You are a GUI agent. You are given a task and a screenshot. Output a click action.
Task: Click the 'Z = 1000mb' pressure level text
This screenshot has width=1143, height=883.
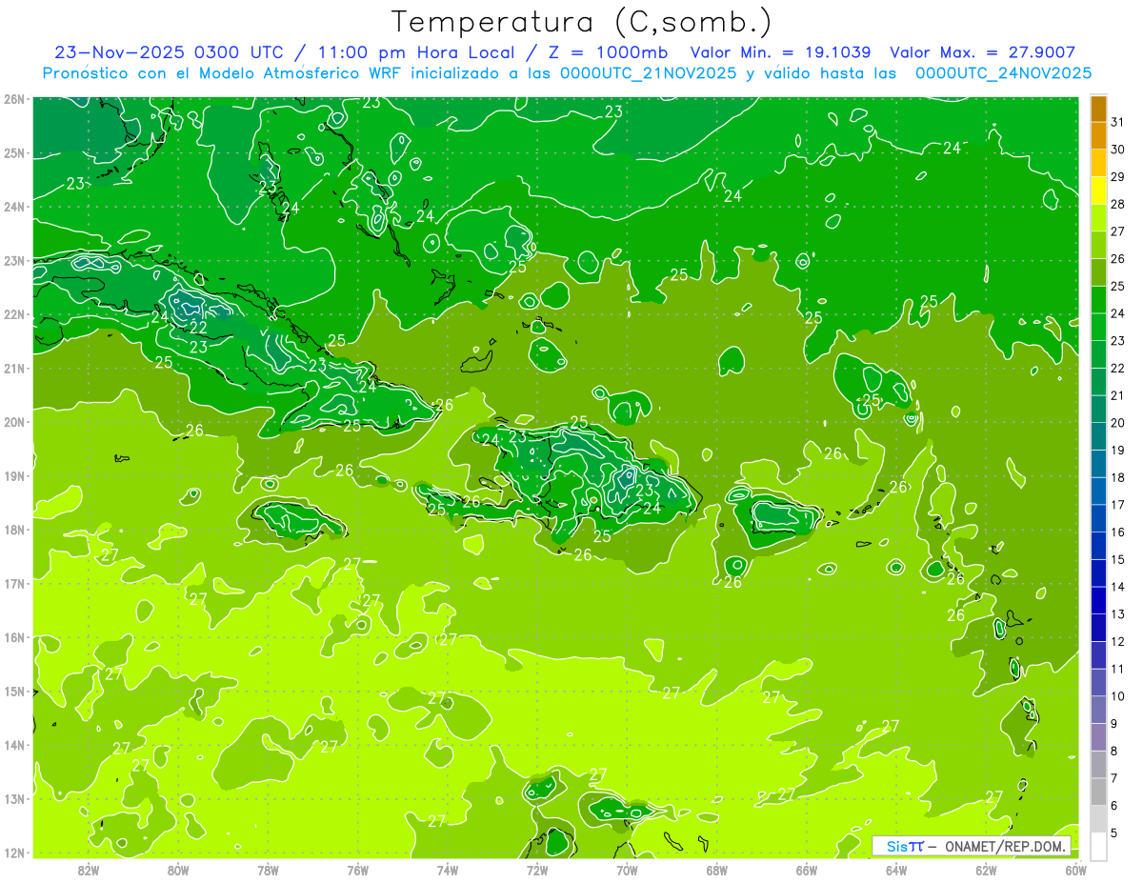point(608,52)
